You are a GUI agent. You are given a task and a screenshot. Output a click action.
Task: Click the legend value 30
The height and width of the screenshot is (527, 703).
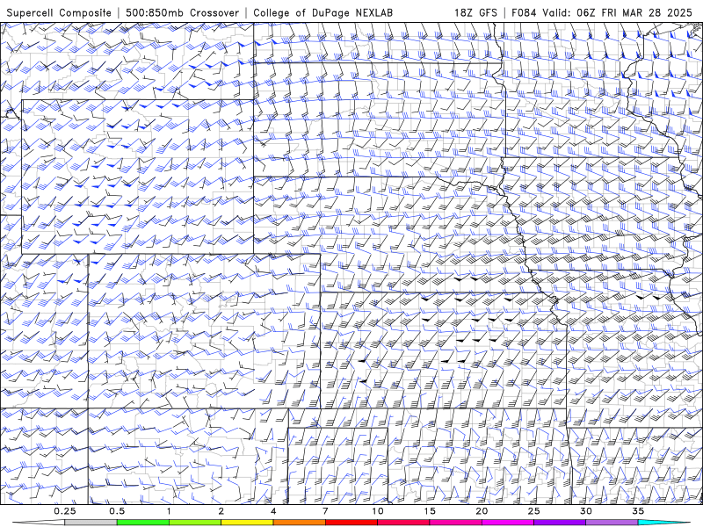pyautogui.click(x=585, y=511)
